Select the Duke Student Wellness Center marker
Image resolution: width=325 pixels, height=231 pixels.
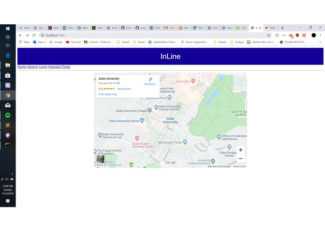tap(137, 138)
